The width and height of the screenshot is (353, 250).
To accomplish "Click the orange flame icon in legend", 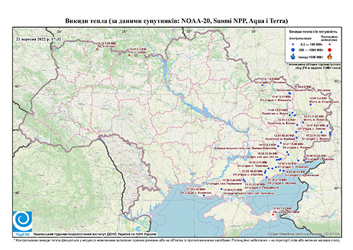I will pos(330,56).
